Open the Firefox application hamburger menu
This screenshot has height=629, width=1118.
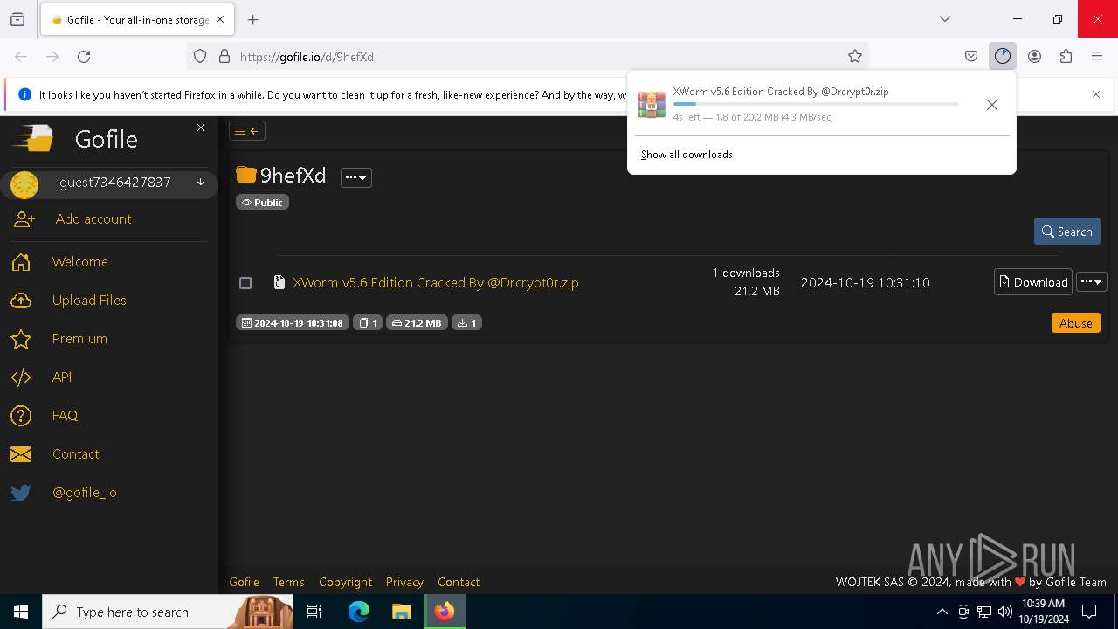[1097, 57]
